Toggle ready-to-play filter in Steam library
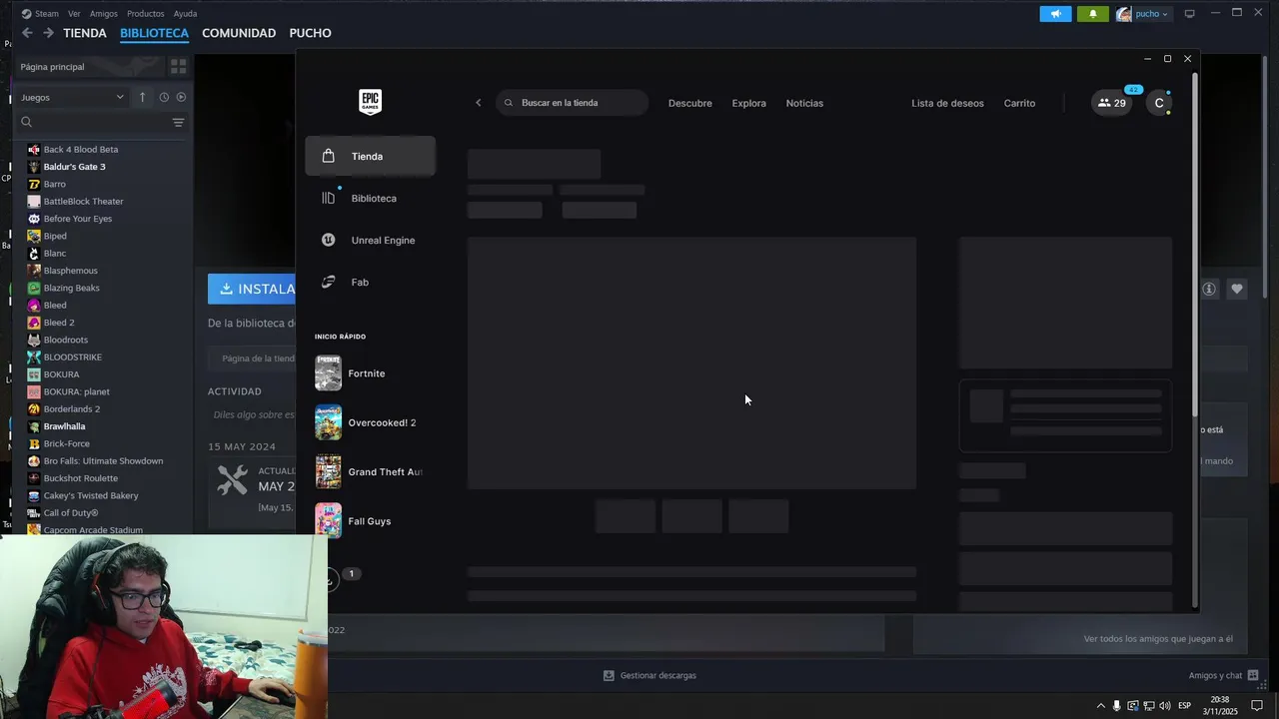 click(x=181, y=97)
